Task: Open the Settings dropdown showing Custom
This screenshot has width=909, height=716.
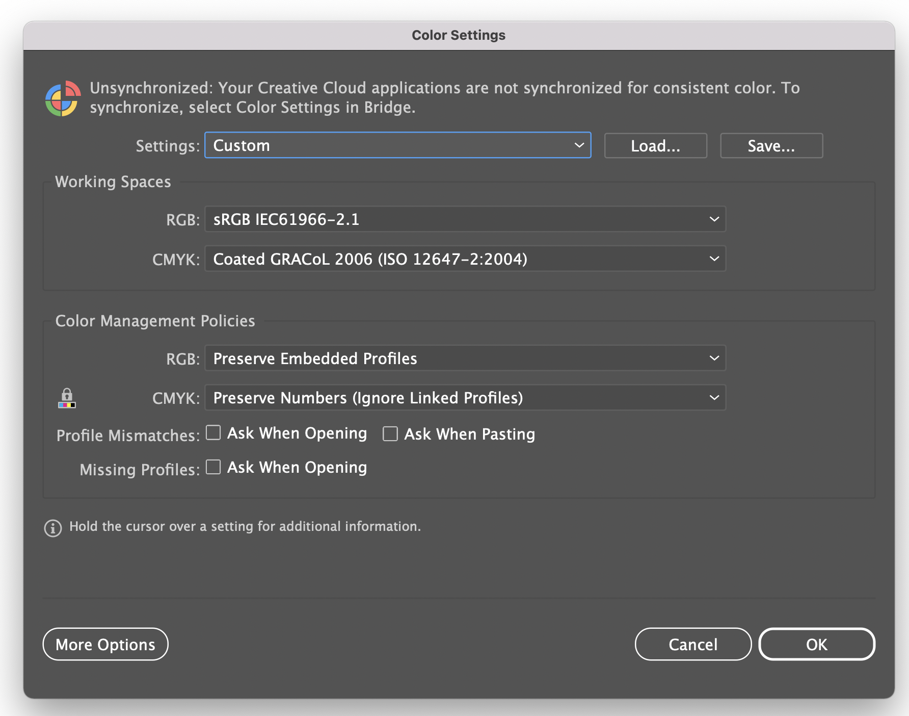Action: [397, 145]
